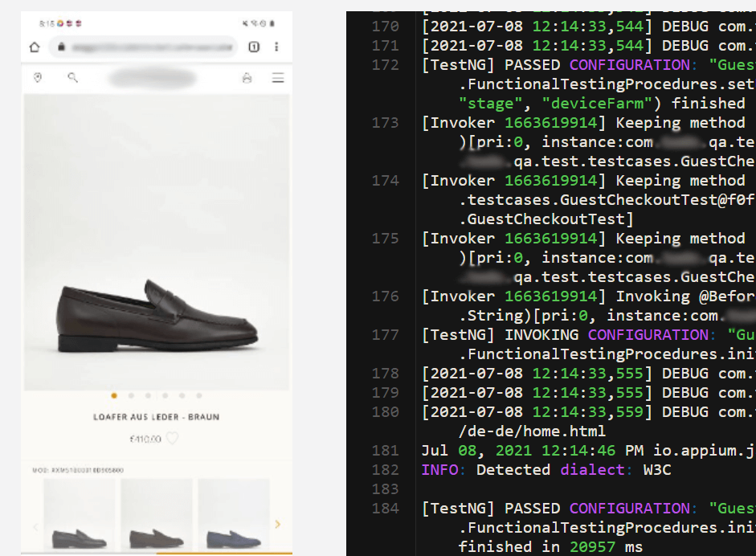Click the '"stage", "deviceFarm")' log text
Screen dimensions: 756x556
coord(560,104)
